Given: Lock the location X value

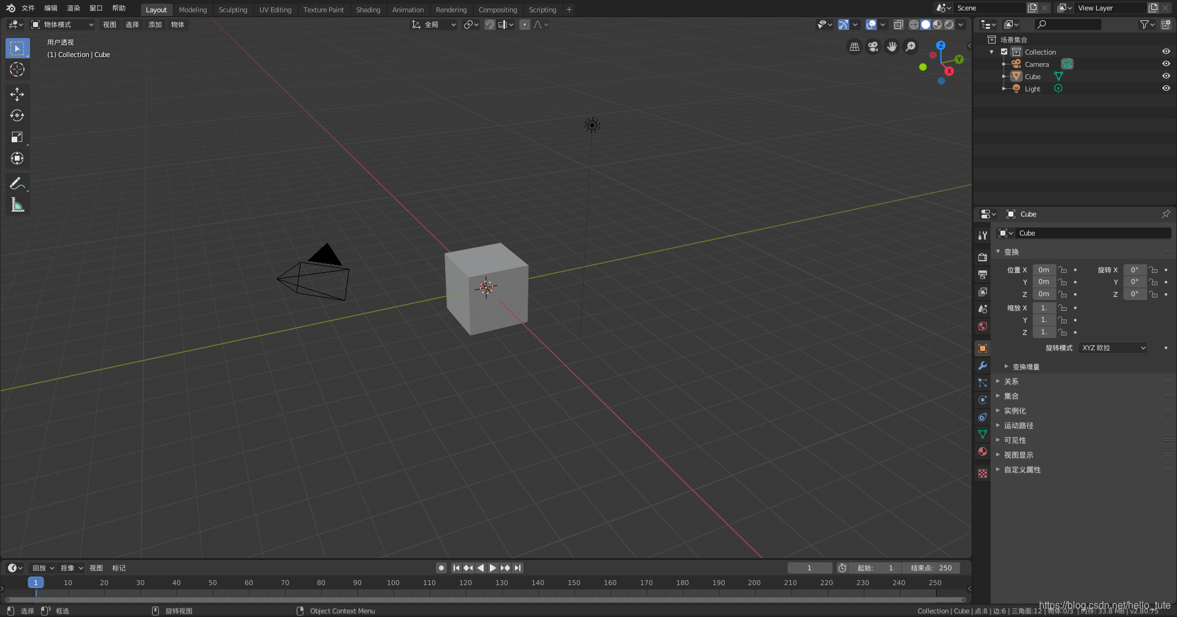Looking at the screenshot, I should click(x=1063, y=270).
